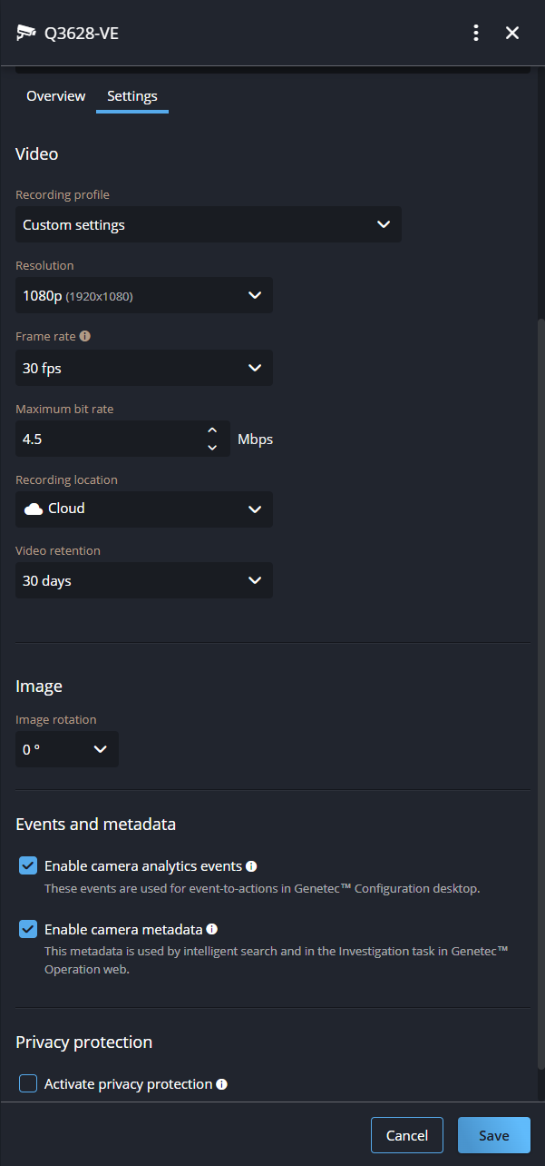Open the Recording profile dropdown

(x=209, y=224)
